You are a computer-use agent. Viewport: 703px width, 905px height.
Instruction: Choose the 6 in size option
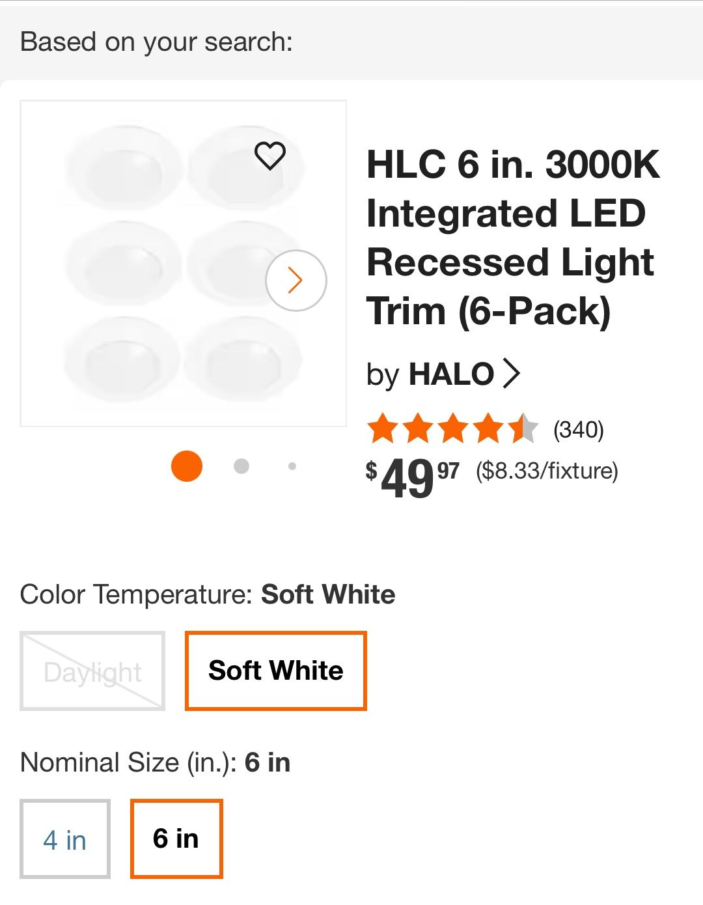pos(176,839)
